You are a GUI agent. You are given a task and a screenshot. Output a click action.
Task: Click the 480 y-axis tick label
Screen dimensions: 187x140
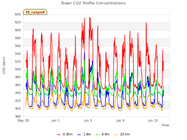[18, 77]
